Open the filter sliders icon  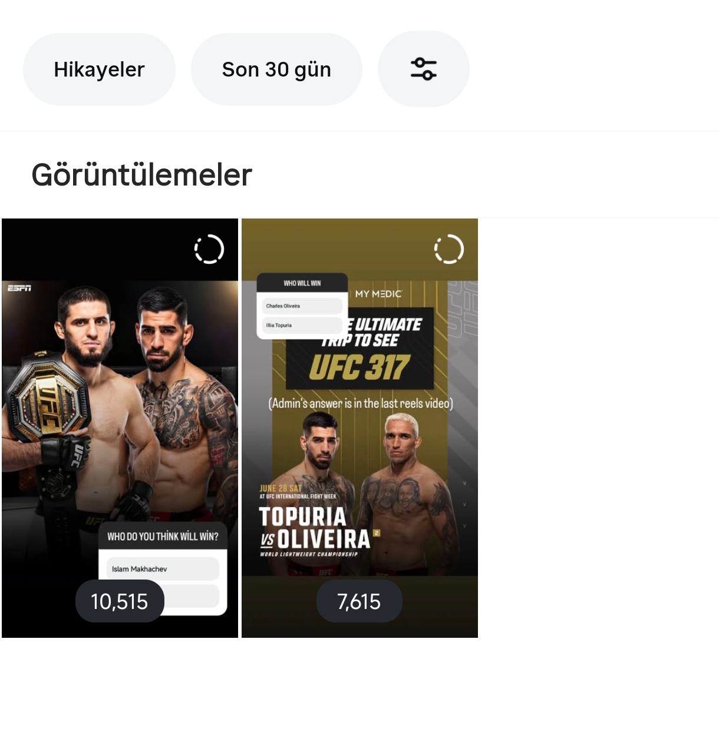click(423, 69)
